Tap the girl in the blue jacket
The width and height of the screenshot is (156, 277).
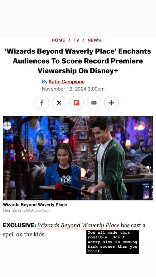(x=62, y=171)
